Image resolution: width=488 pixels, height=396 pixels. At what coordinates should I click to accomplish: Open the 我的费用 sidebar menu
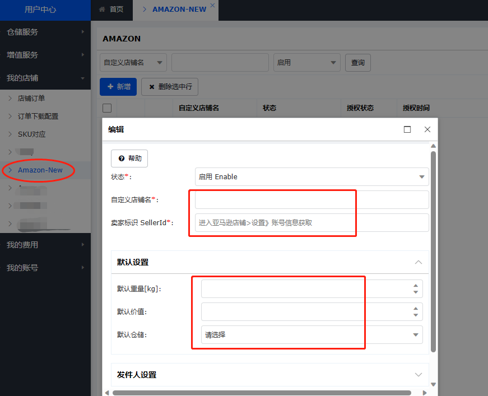(x=45, y=245)
